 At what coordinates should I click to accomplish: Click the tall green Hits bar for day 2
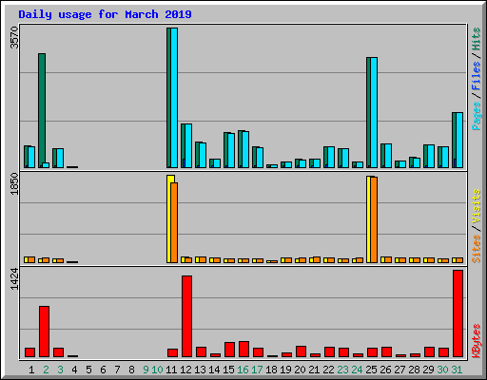tap(42, 110)
